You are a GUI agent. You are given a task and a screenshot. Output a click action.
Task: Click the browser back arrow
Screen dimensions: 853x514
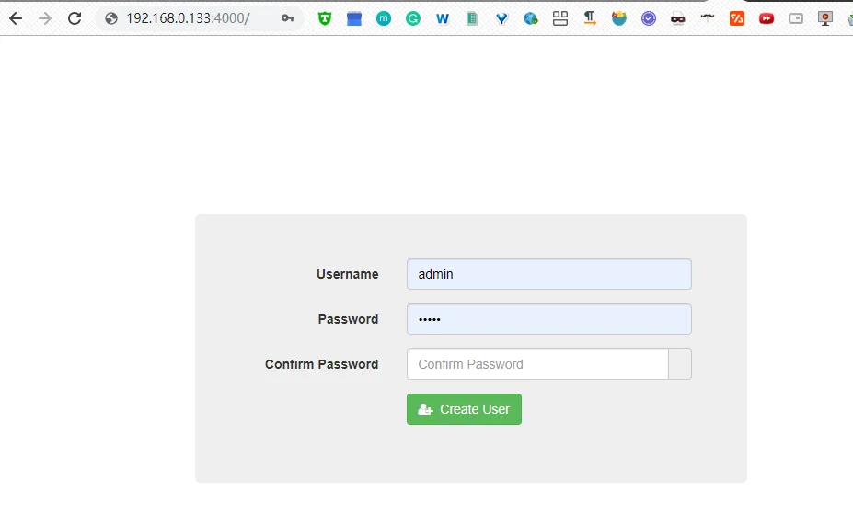point(16,18)
